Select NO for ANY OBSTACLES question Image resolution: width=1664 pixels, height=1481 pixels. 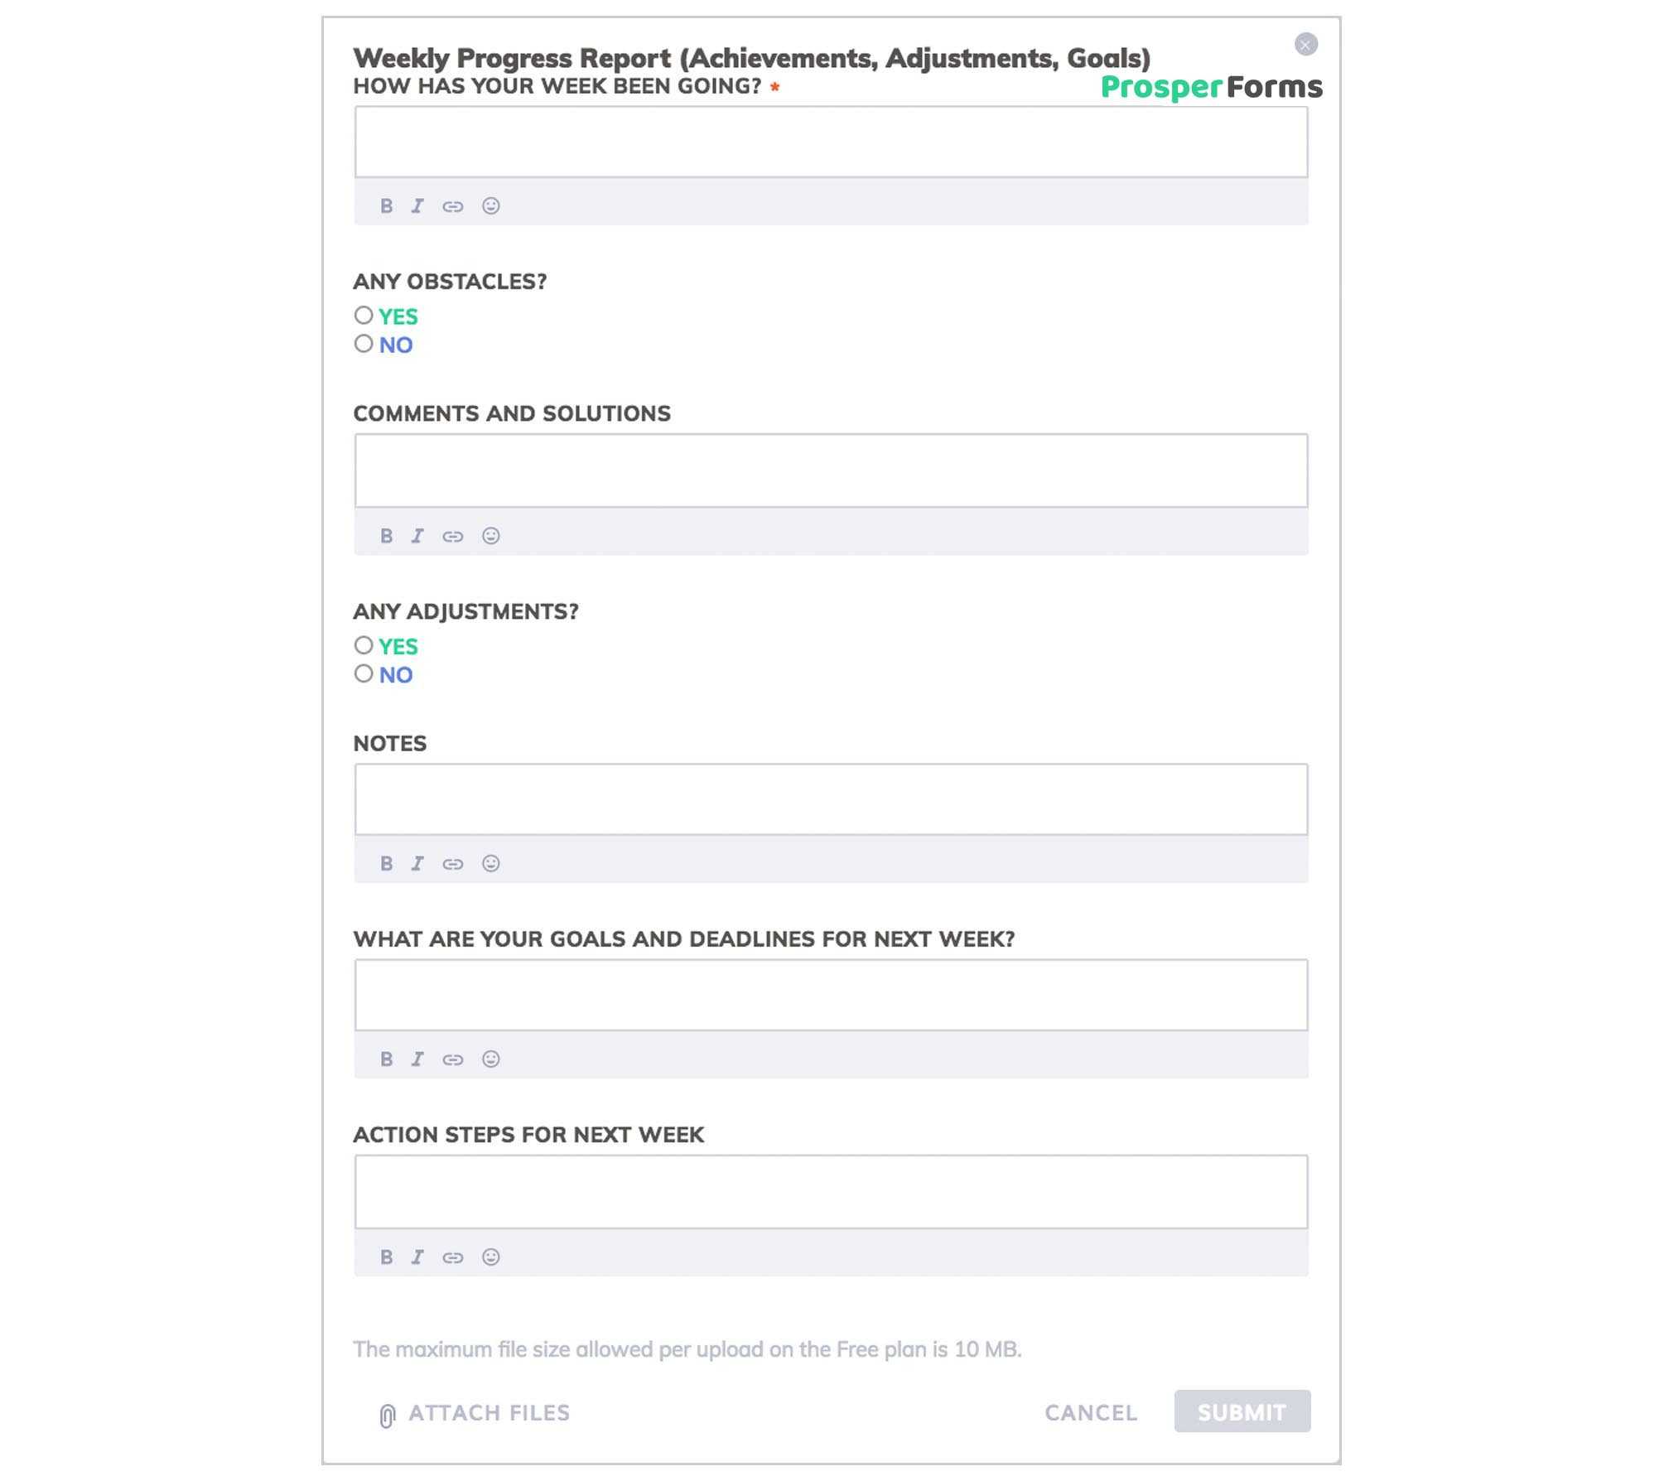click(x=364, y=345)
